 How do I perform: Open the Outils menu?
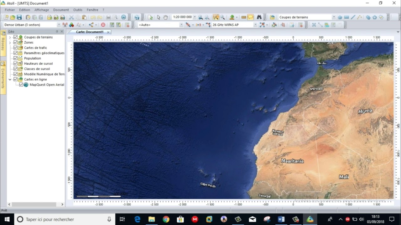click(78, 10)
